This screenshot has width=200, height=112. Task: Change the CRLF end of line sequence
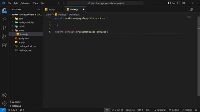[x=148, y=110]
